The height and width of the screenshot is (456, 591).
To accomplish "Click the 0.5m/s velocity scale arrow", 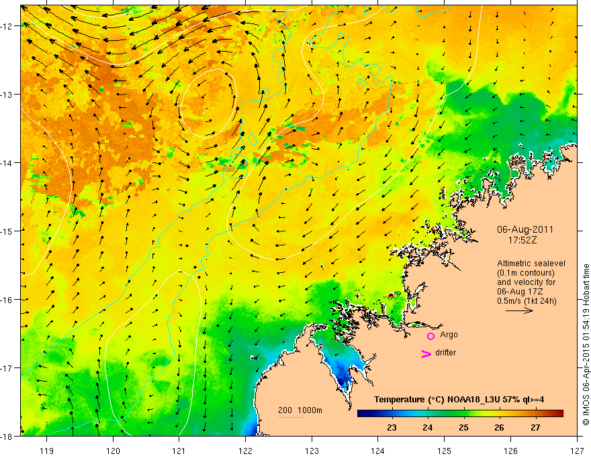I will [x=519, y=310].
